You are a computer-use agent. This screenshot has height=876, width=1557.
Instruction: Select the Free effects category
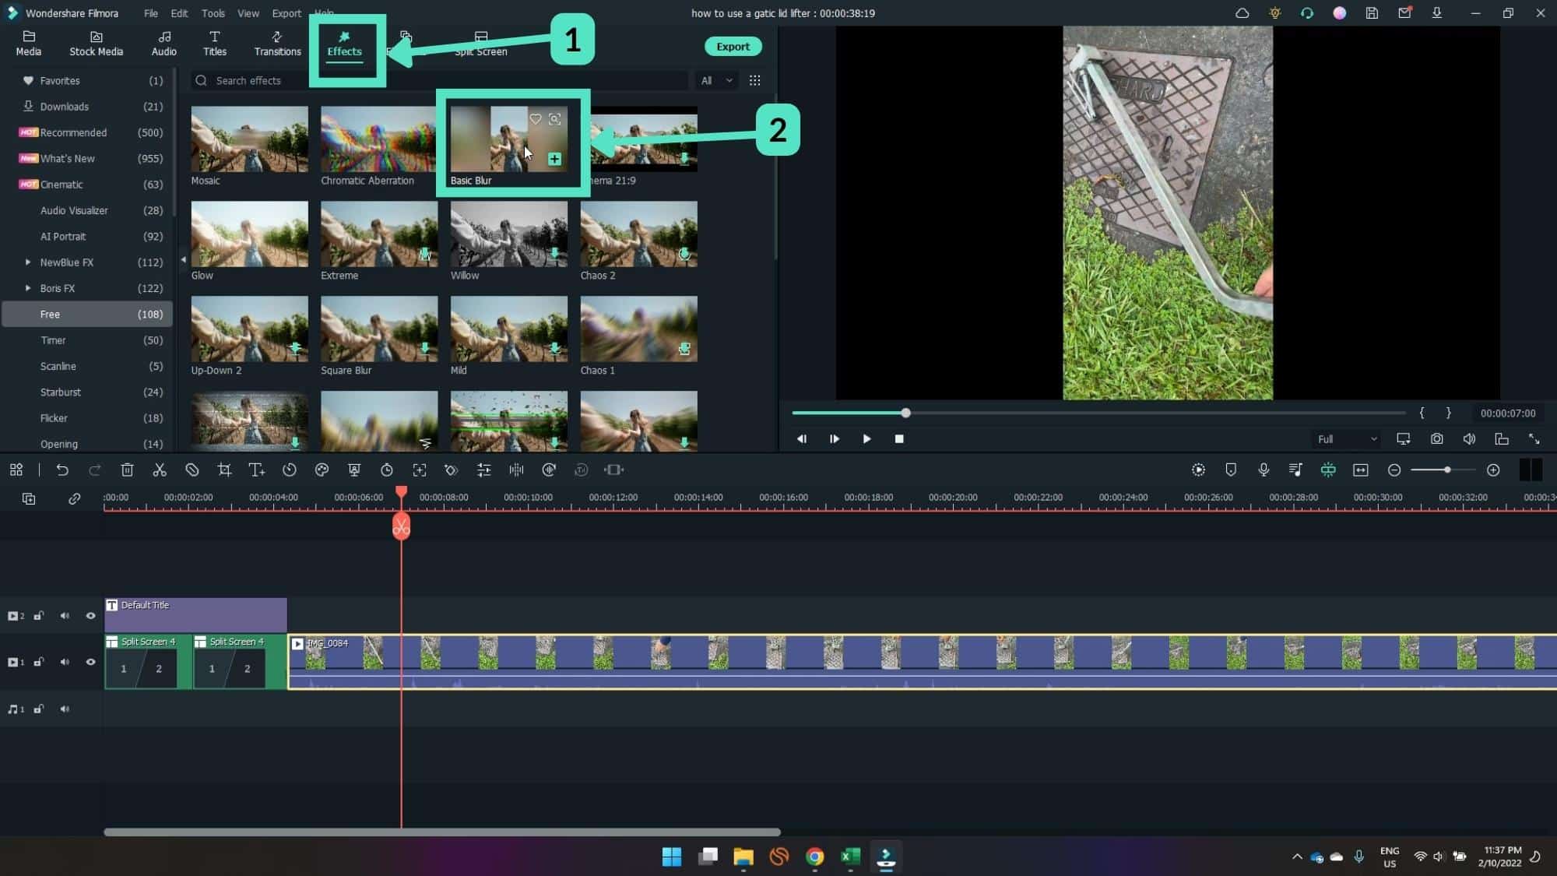click(86, 314)
